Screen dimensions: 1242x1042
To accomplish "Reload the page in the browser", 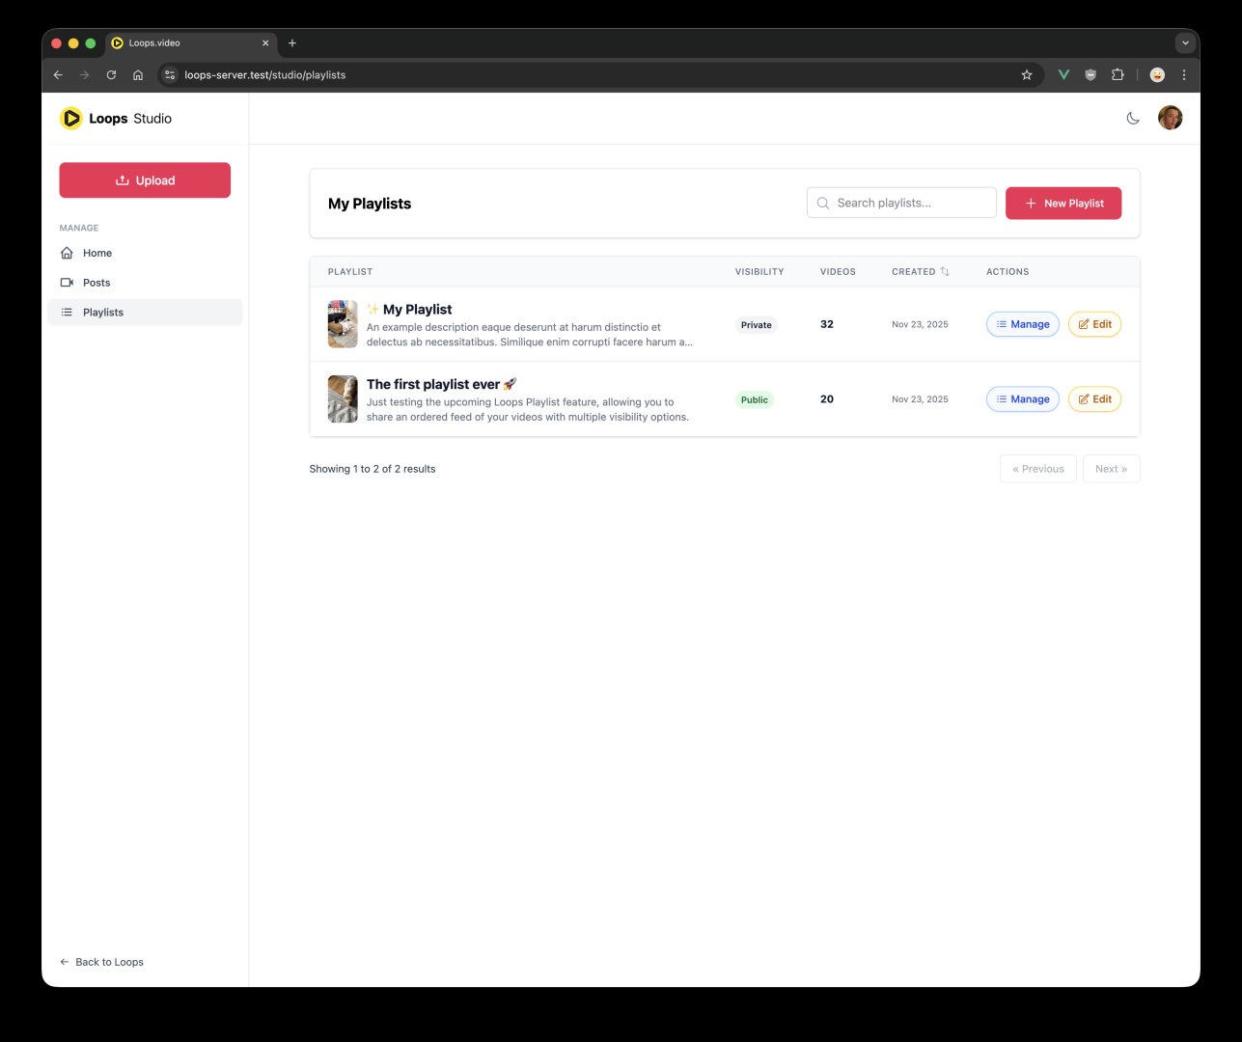I will [x=111, y=75].
